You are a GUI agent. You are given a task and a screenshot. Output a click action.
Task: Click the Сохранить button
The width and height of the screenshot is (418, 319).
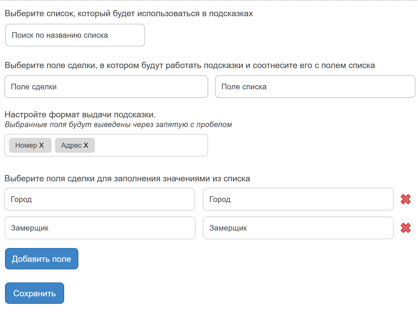(35, 293)
